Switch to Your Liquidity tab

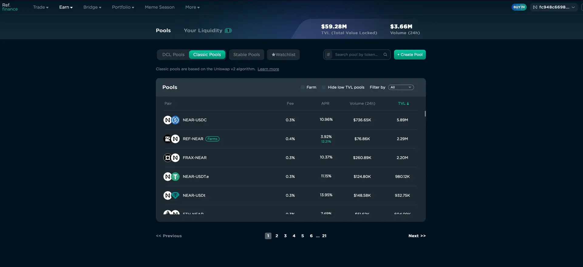(x=203, y=30)
